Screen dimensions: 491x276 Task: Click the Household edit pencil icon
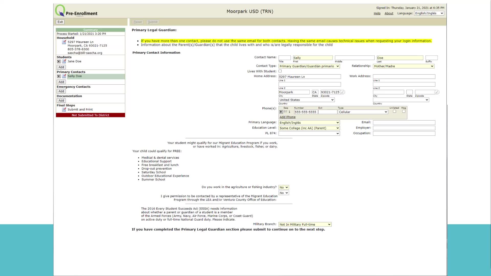64,42
